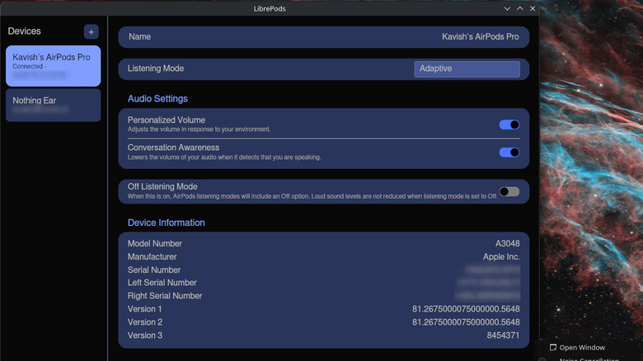Click the Left Serial Number label

point(162,283)
